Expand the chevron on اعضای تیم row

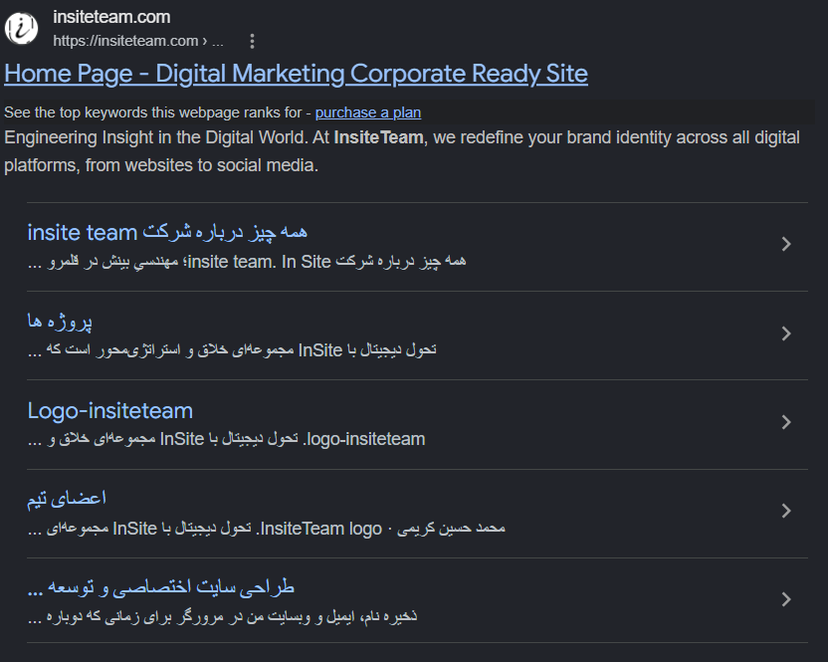coord(786,511)
